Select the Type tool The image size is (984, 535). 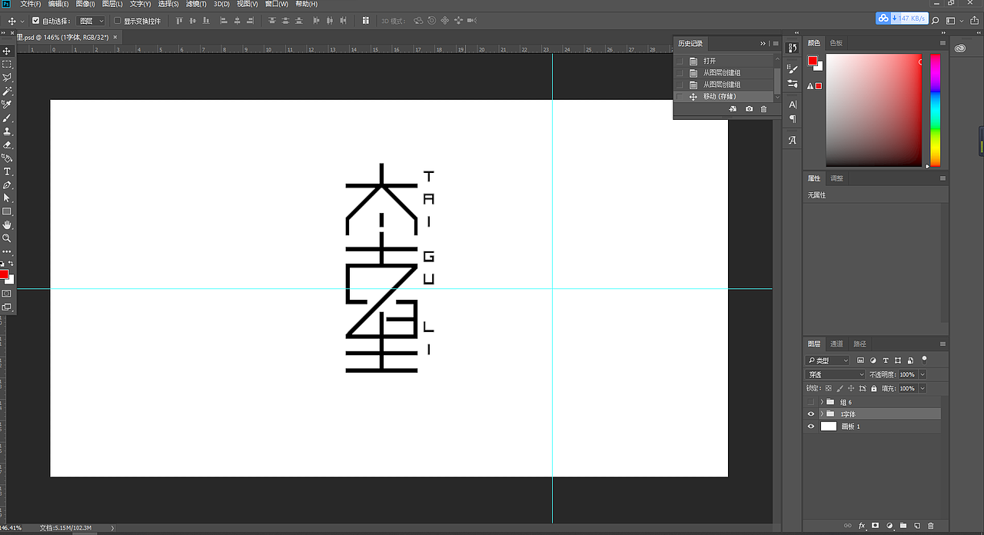[7, 171]
